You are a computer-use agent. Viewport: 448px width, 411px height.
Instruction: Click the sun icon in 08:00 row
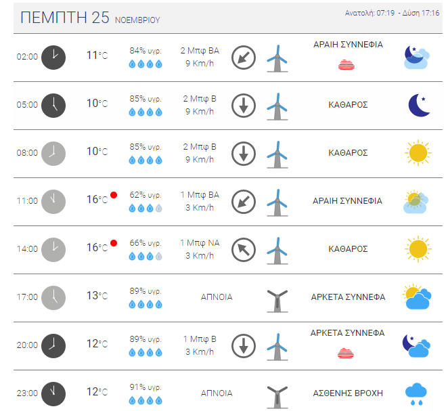tap(418, 153)
